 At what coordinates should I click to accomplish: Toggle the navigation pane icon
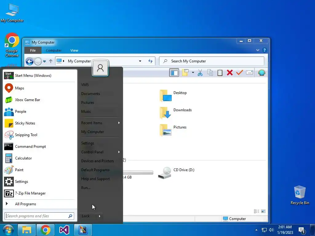click(x=174, y=73)
